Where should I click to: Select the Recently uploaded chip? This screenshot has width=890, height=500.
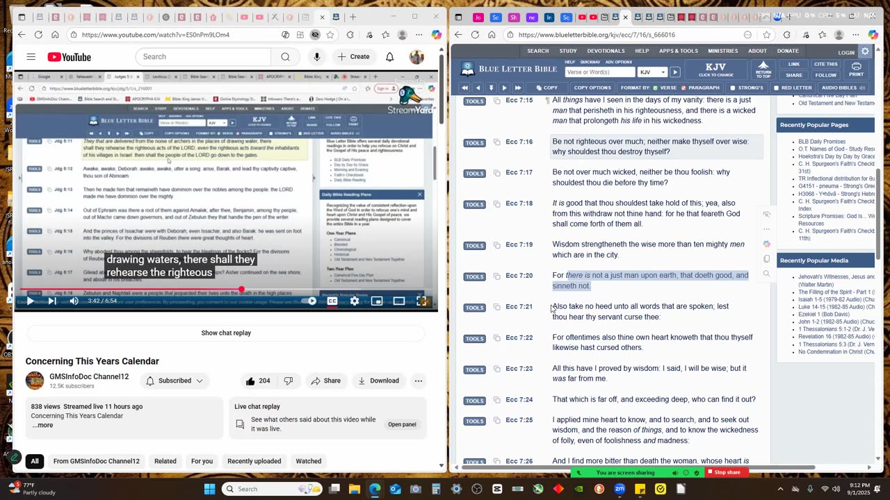(254, 461)
